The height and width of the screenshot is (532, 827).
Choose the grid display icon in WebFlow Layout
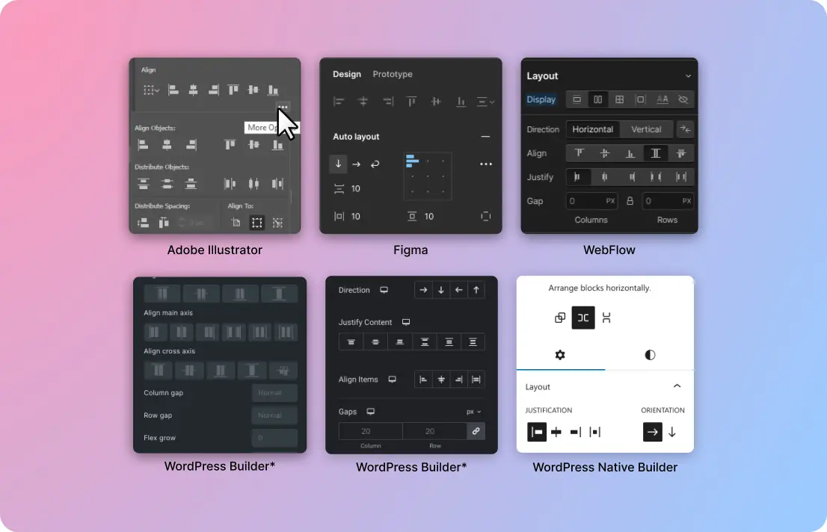click(x=619, y=99)
